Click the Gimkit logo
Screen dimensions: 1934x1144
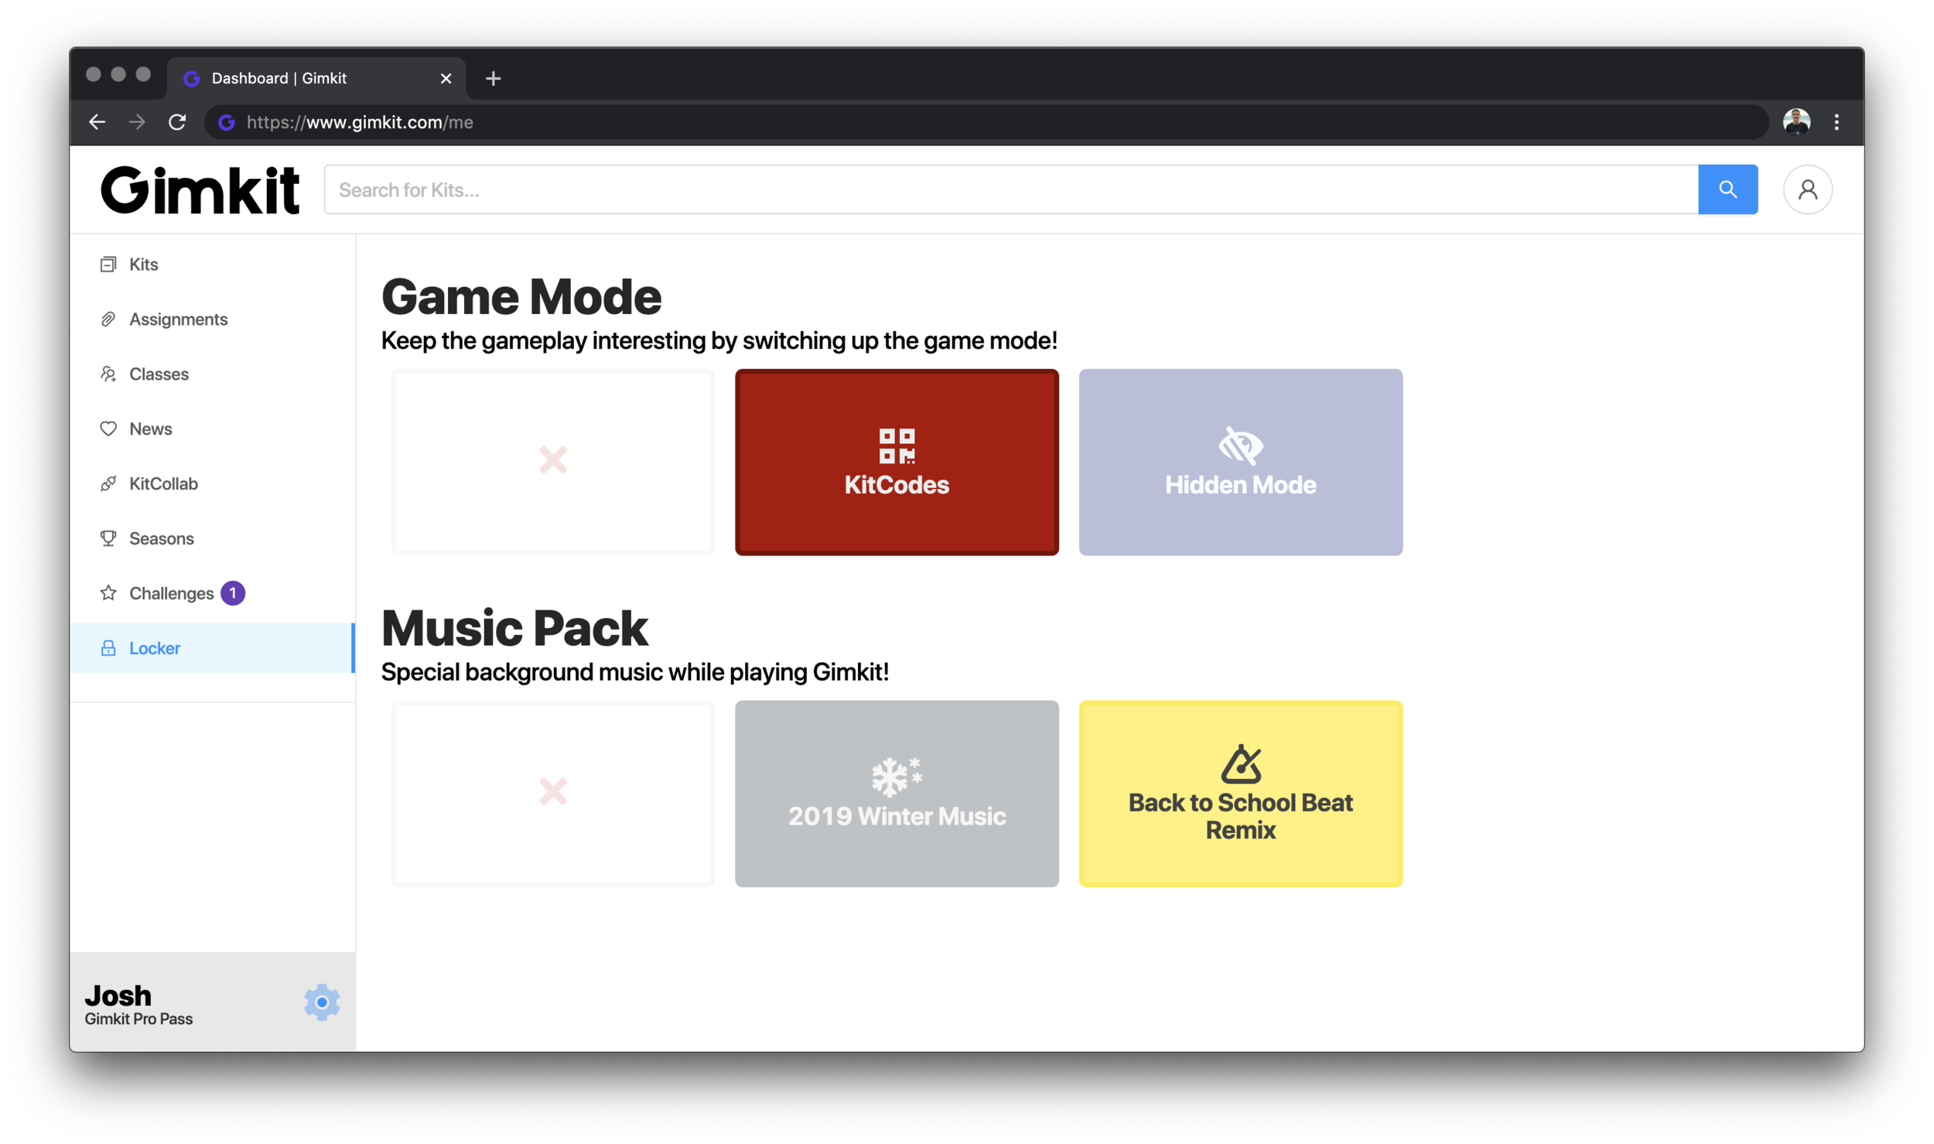pos(200,189)
